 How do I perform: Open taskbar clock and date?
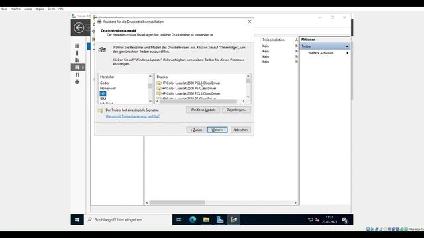(x=329, y=219)
